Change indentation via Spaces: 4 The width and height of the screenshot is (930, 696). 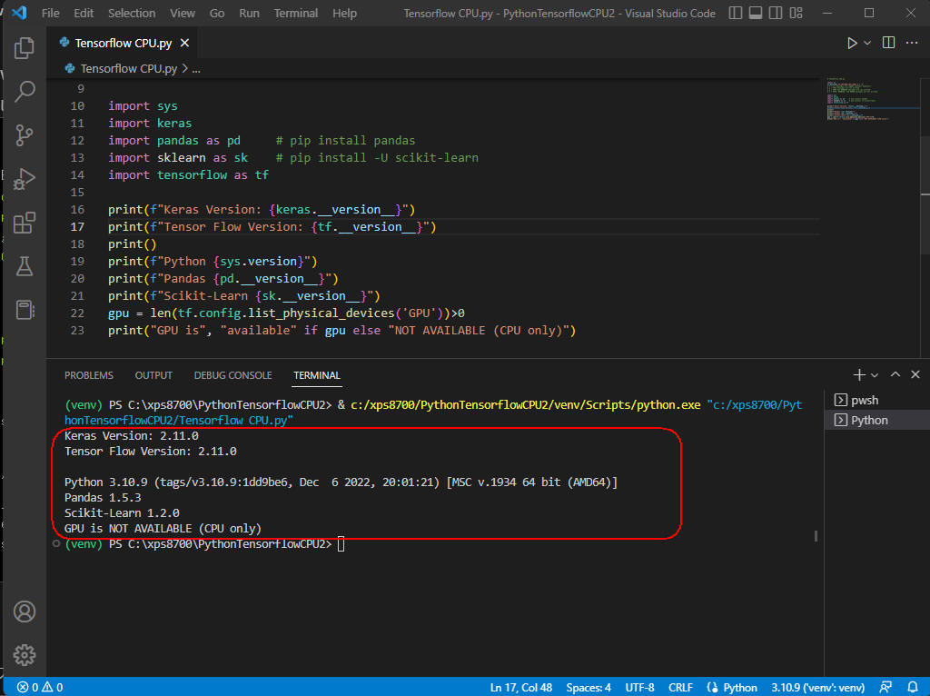pyautogui.click(x=589, y=687)
